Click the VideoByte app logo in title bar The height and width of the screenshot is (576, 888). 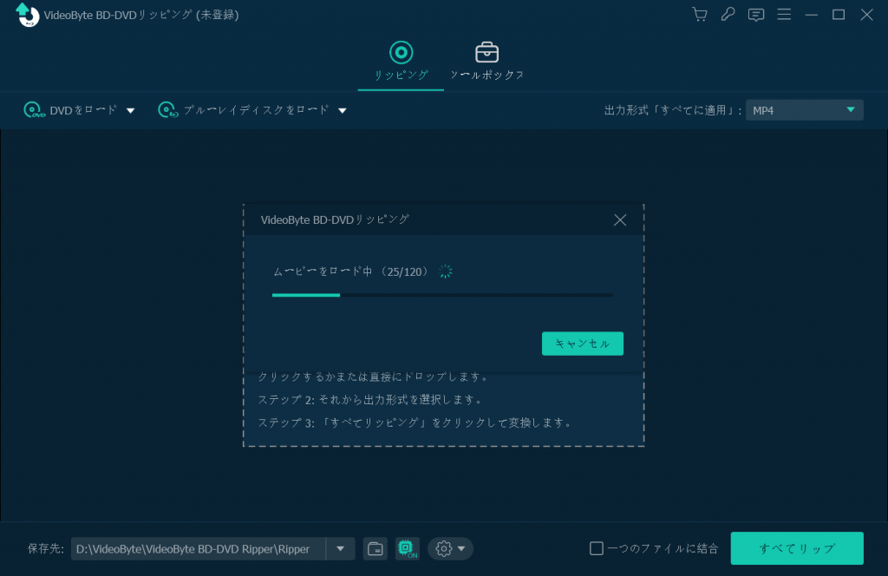pos(27,15)
